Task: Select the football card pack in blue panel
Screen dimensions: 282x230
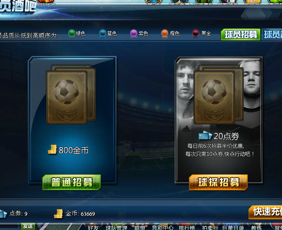Action: (x=71, y=95)
